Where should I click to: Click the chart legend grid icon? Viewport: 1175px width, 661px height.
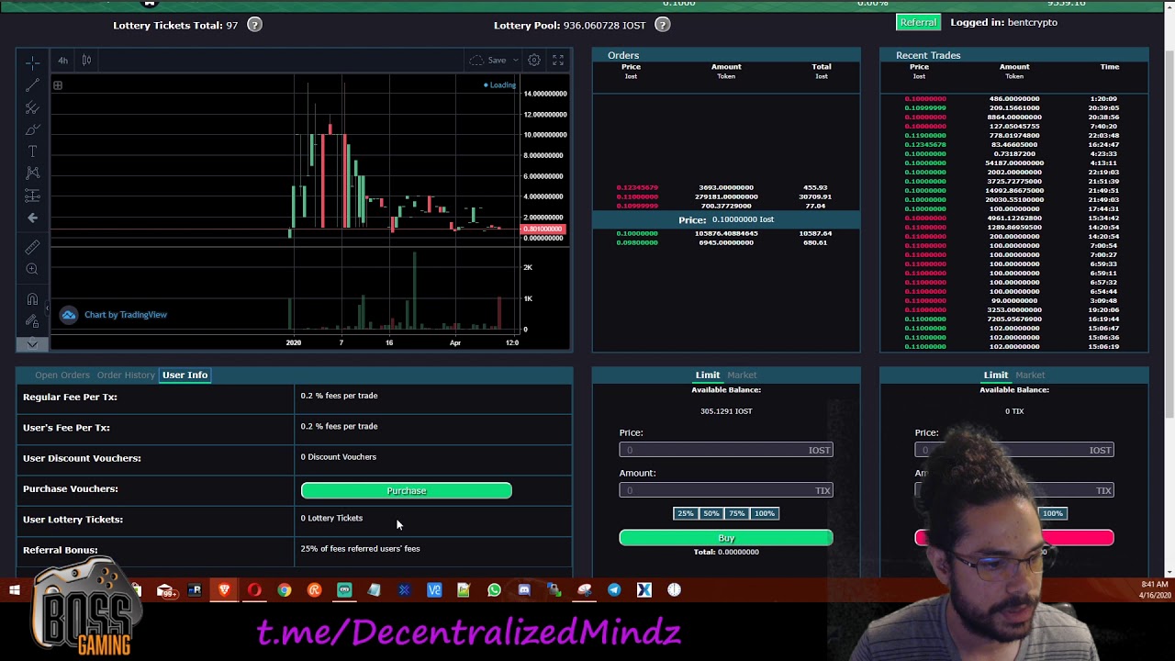(57, 85)
